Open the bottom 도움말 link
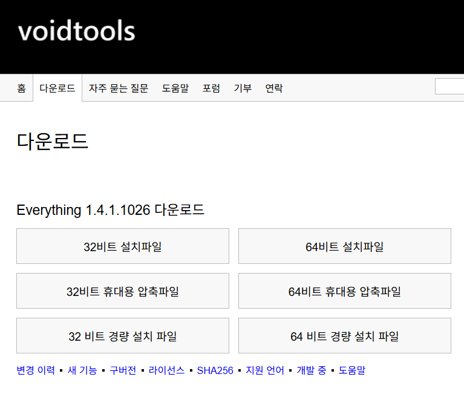This screenshot has width=464, height=394. [x=352, y=370]
